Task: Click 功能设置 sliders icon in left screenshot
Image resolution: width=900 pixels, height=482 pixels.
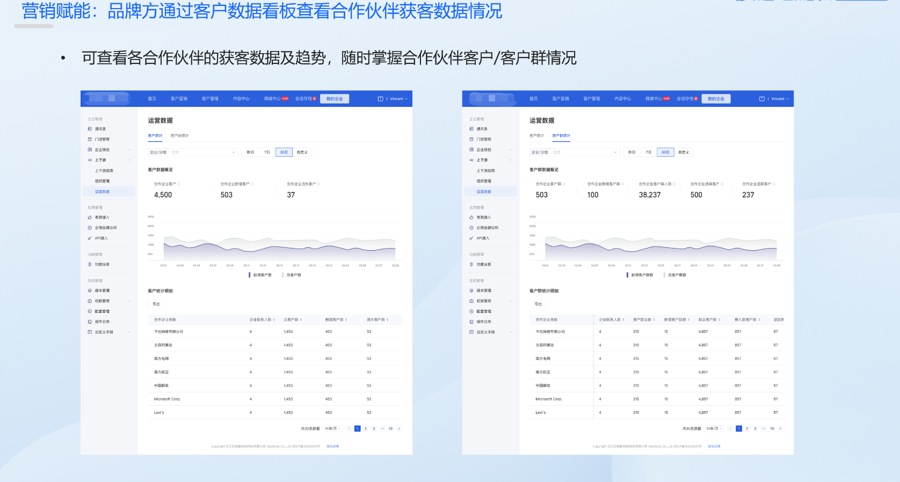Action: 90,265
